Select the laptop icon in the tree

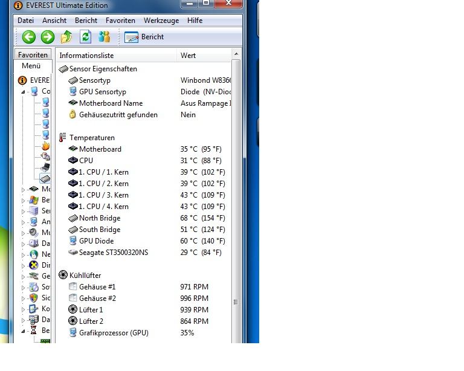(45, 167)
